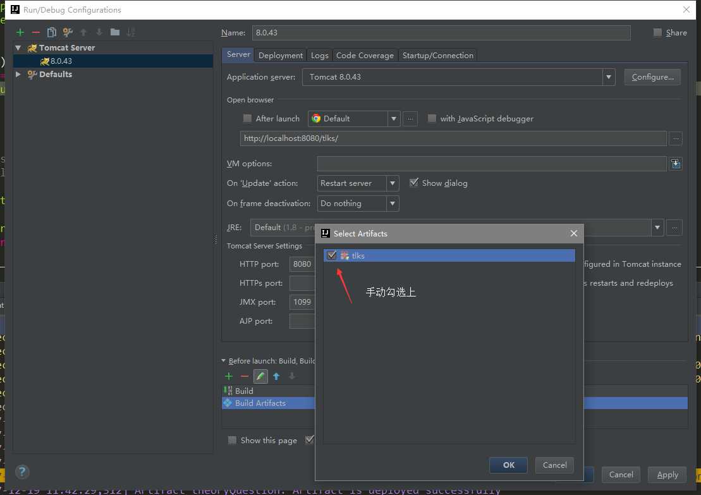This screenshot has width=701, height=495.
Task: Select Build task in before launch list
Action: [269, 391]
